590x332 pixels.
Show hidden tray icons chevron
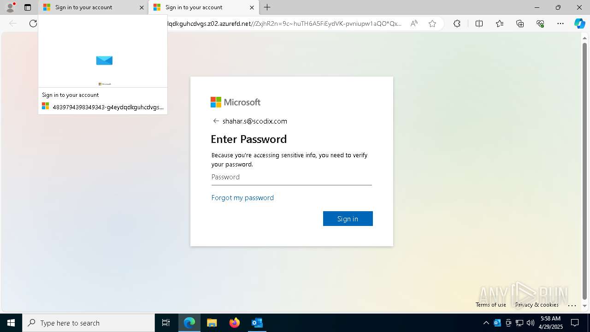(486, 323)
